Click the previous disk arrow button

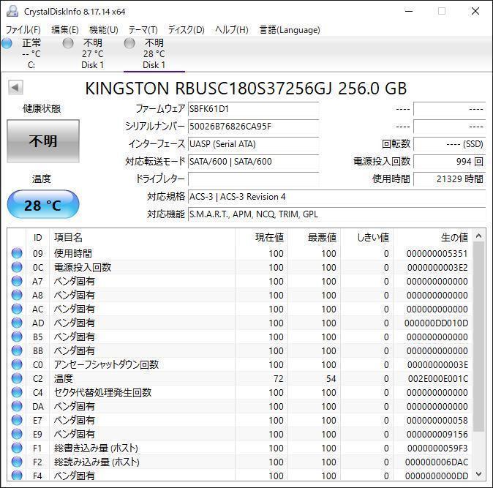pos(15,87)
